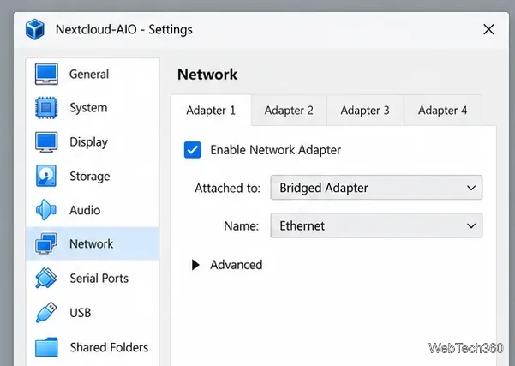Select Display settings category
515x366 pixels.
click(x=93, y=142)
